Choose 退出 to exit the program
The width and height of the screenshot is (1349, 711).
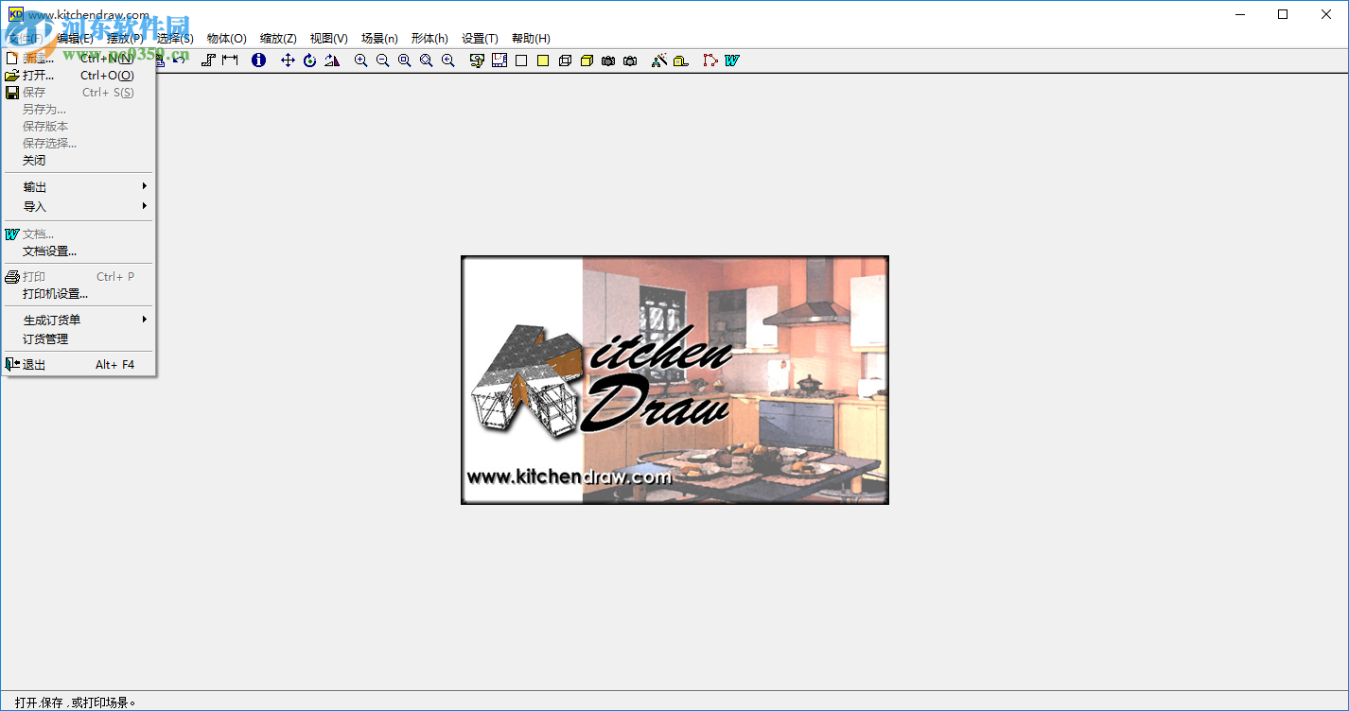[x=79, y=365]
